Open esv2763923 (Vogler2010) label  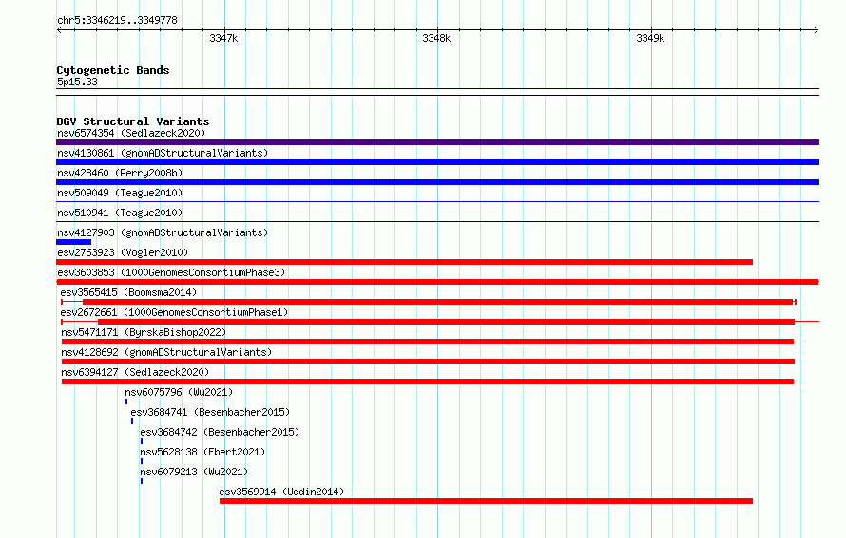(x=123, y=252)
